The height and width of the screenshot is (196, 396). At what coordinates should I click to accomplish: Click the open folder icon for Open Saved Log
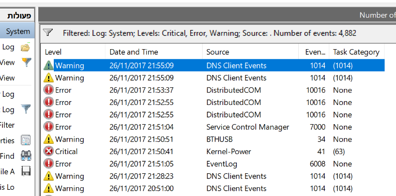coord(25,47)
